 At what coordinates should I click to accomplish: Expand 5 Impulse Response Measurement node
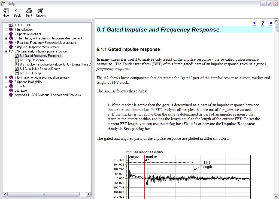point(6,47)
